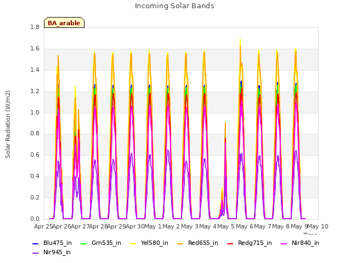Click the May 3 x-axis date label

(x=190, y=227)
